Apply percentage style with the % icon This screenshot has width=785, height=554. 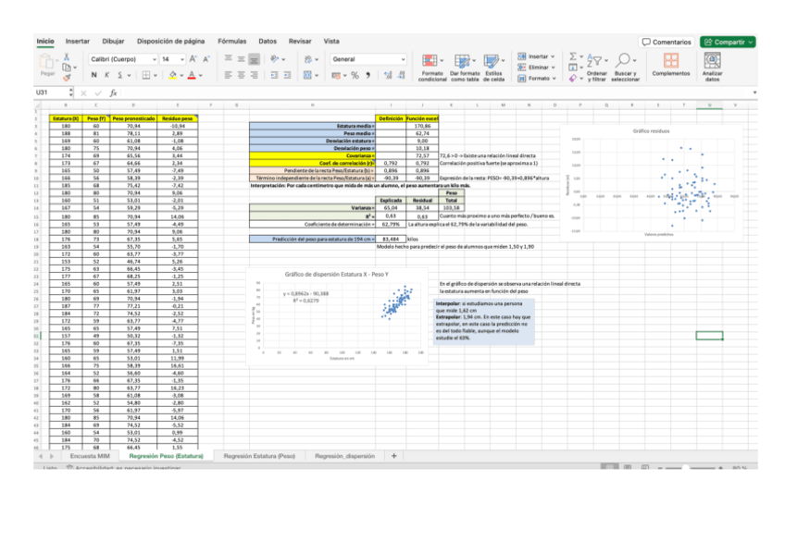click(x=355, y=76)
